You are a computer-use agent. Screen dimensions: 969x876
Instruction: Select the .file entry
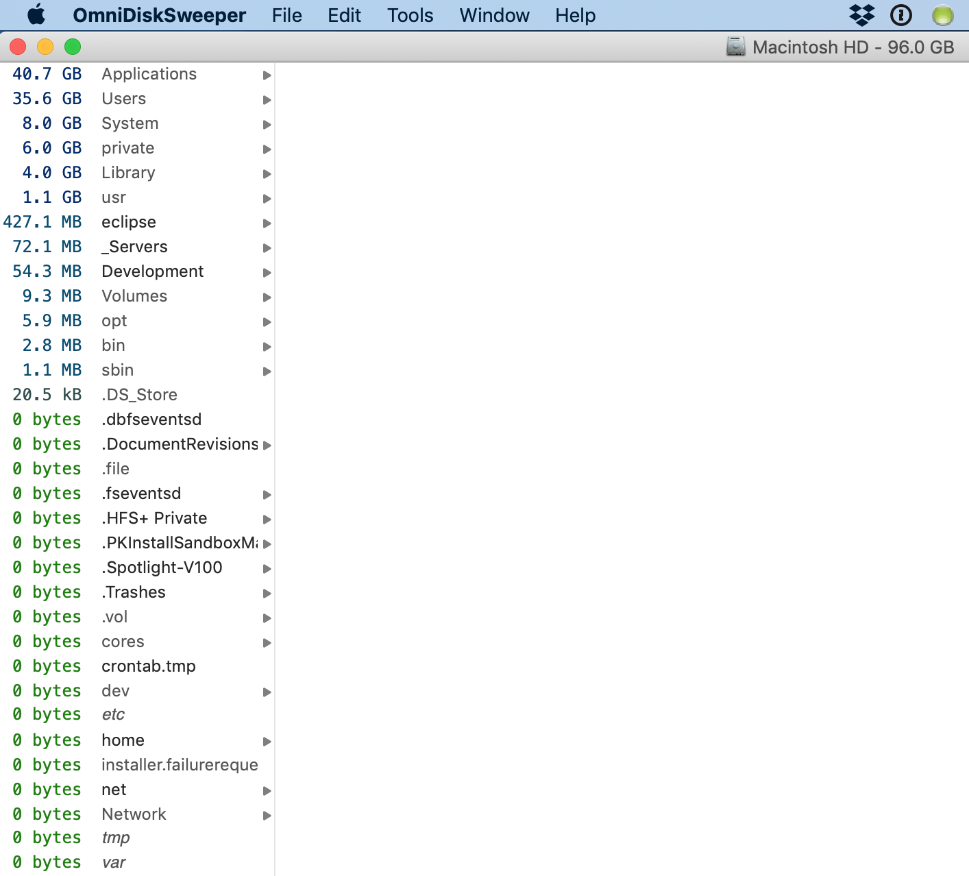coord(115,469)
